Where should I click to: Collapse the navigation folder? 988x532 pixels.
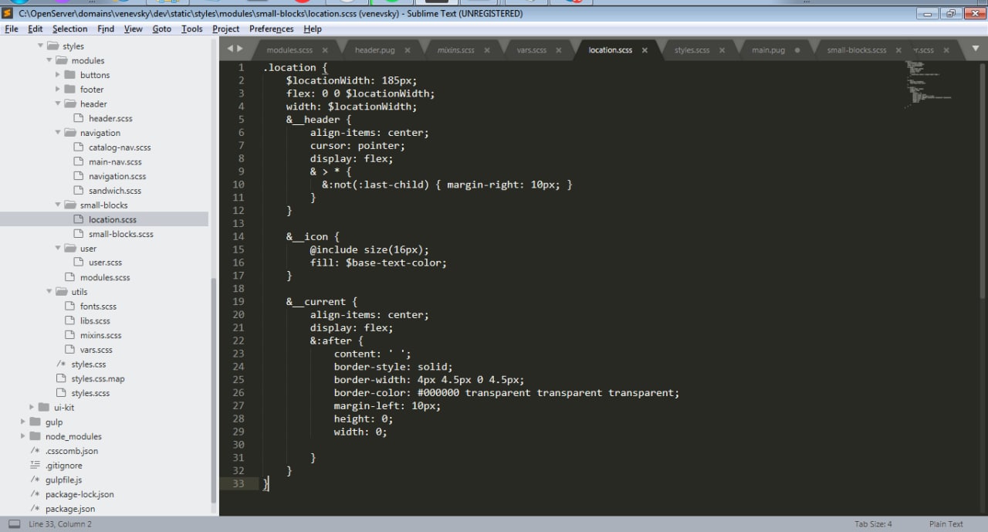click(x=58, y=133)
